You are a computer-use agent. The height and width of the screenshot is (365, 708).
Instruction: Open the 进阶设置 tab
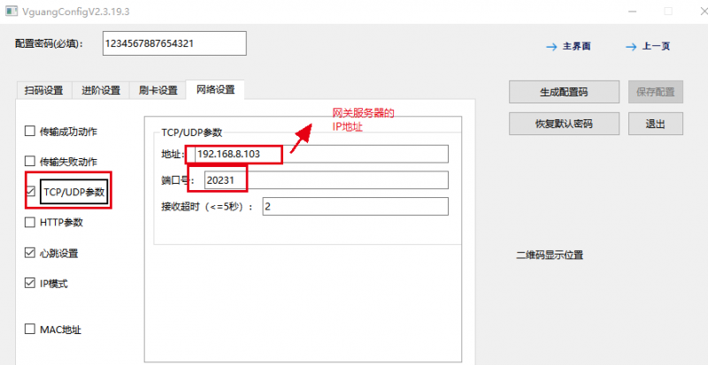(101, 90)
